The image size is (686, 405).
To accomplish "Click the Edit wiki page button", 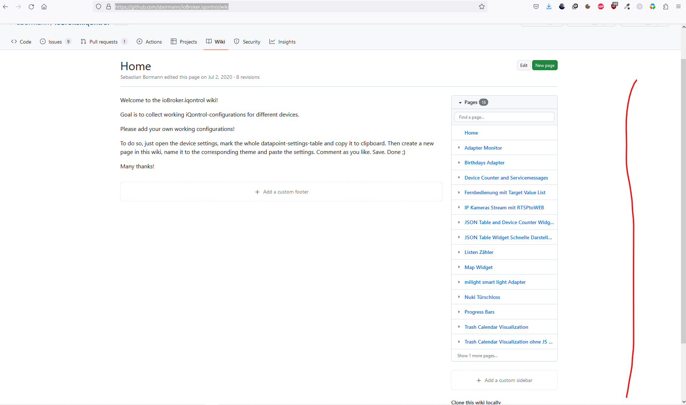I will 524,65.
